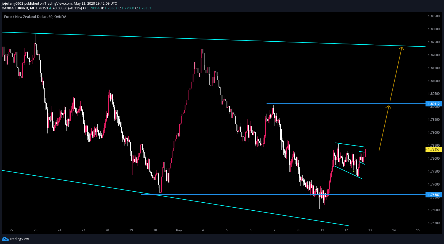Click the date label 27 on the time axis

pos(83,230)
